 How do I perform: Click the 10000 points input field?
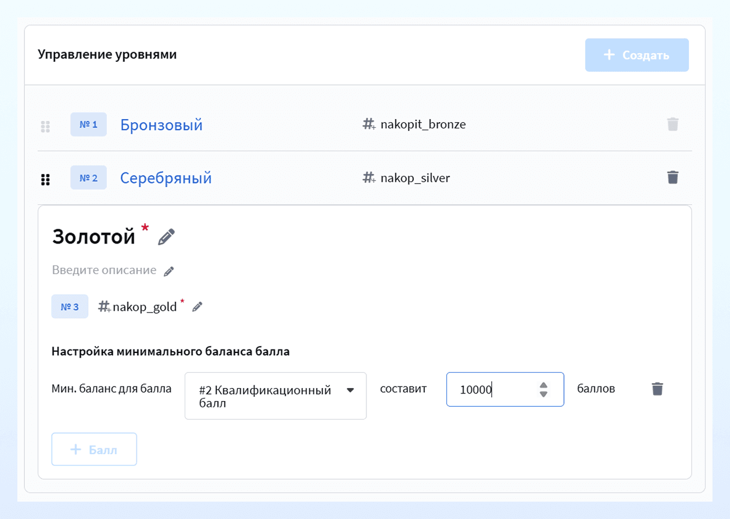tap(505, 389)
